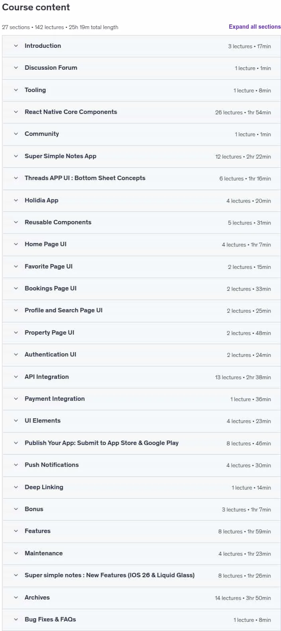Select the Reusable Components section title

pos(58,222)
